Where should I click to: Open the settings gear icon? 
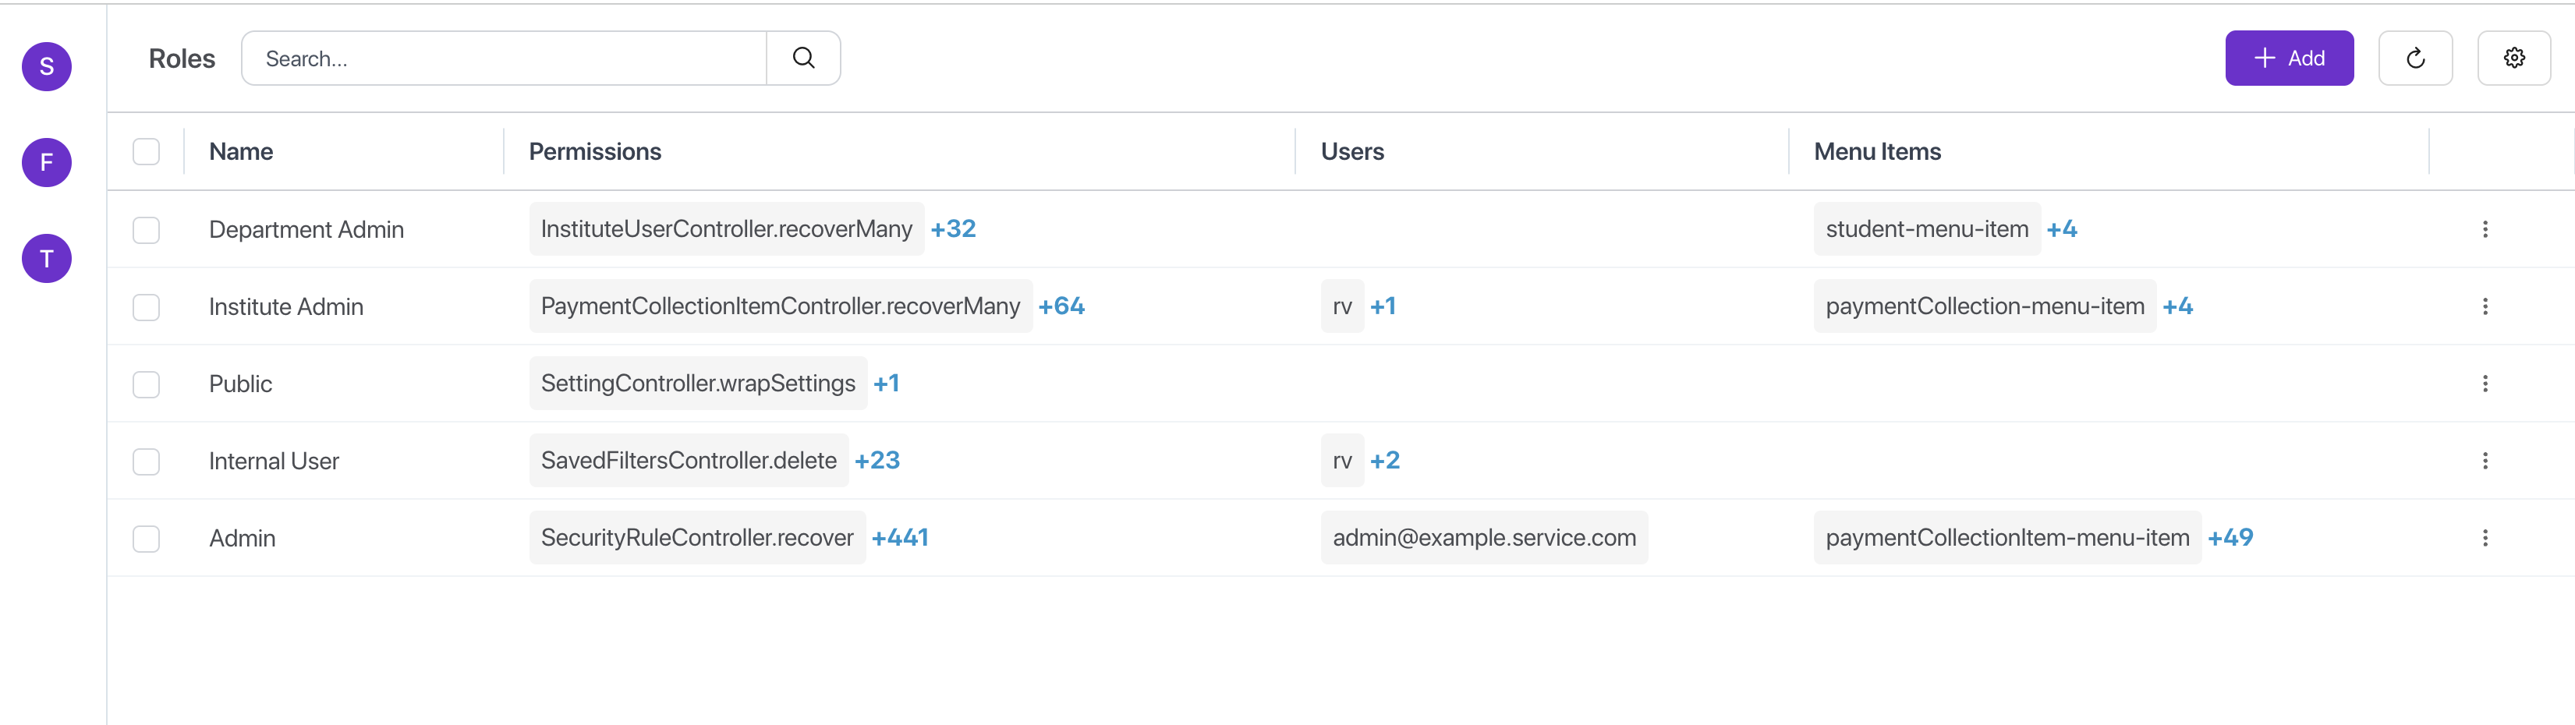[2515, 57]
